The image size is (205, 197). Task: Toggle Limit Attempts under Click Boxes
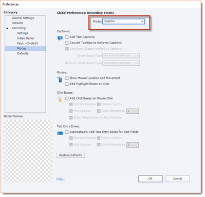click(99, 111)
